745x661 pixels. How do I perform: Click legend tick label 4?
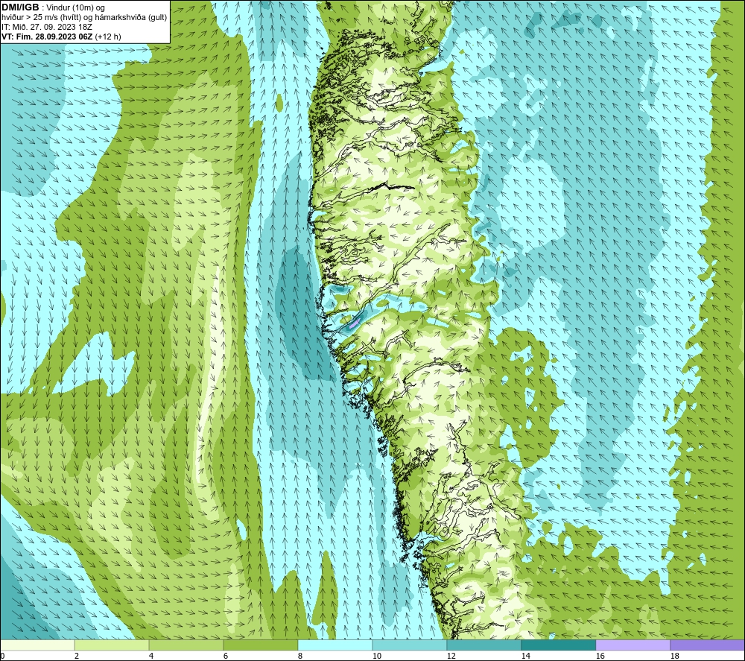click(x=151, y=657)
